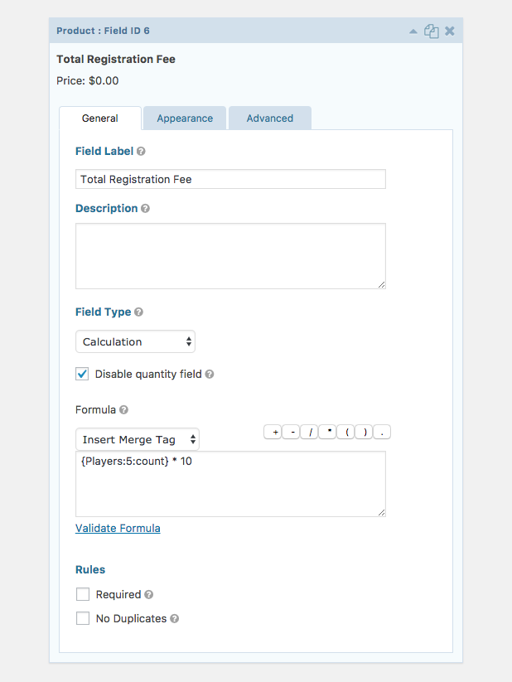Show help for Disable quantity field
512x682 pixels.
[210, 374]
